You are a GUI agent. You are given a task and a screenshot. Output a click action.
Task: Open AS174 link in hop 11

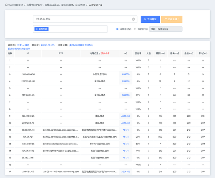tap(126, 130)
